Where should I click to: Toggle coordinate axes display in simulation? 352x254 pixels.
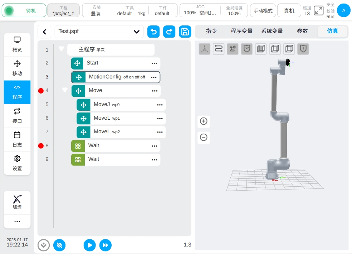click(x=205, y=49)
